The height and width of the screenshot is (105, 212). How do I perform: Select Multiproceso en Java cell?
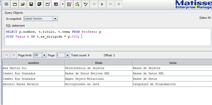[99, 84]
